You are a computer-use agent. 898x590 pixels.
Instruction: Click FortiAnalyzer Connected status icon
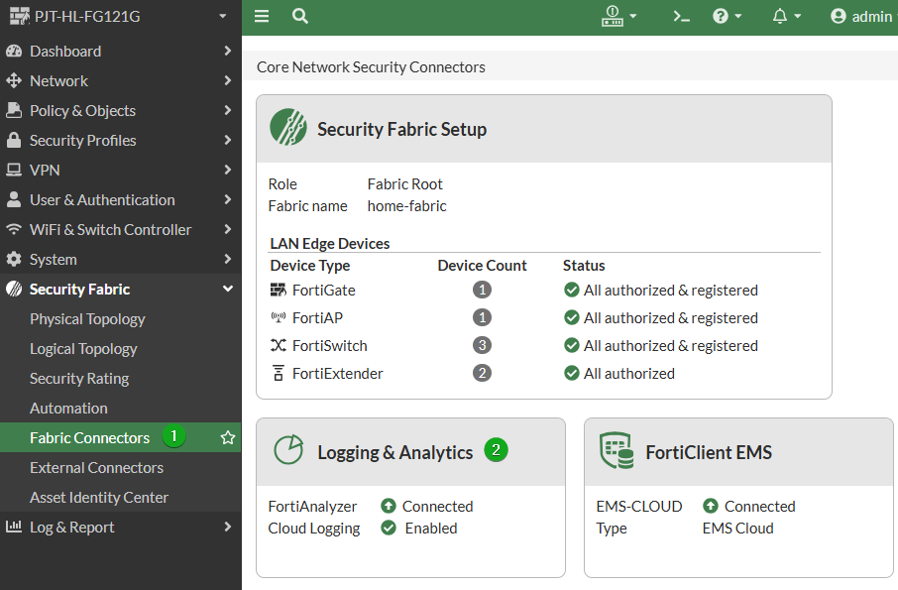point(389,506)
